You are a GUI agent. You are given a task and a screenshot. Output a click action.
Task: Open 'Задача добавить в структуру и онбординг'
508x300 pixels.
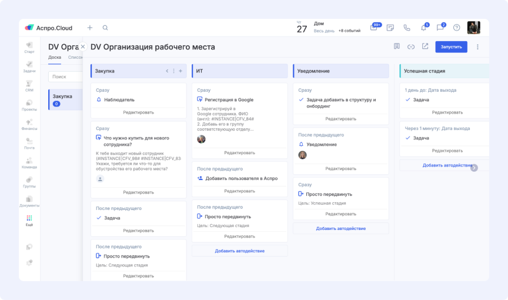(x=341, y=103)
